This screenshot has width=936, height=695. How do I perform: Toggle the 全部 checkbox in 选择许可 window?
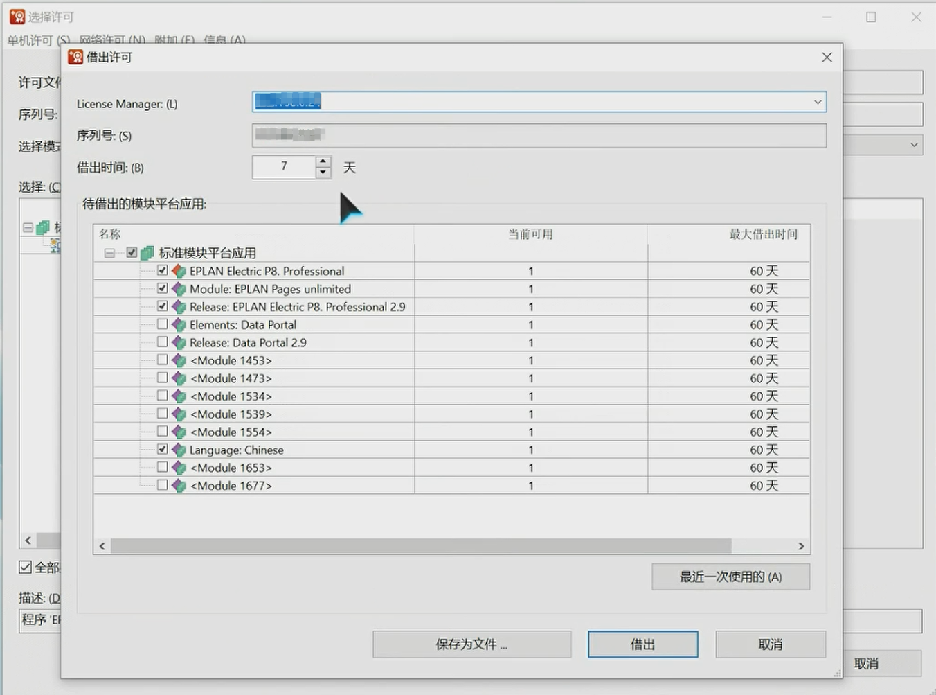click(26, 567)
